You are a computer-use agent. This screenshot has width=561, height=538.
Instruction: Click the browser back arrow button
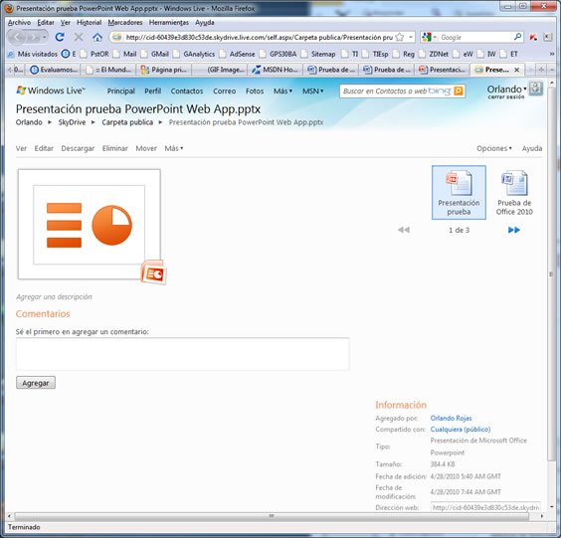click(18, 37)
